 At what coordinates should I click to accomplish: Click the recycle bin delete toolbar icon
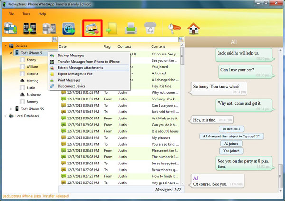pos(150,28)
